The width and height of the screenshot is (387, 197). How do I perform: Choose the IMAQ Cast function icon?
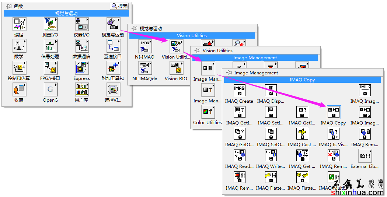click(302, 134)
